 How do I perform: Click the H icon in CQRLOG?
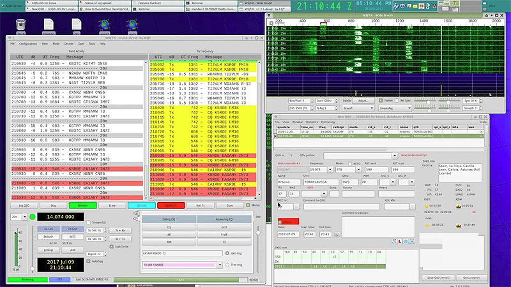411,241
